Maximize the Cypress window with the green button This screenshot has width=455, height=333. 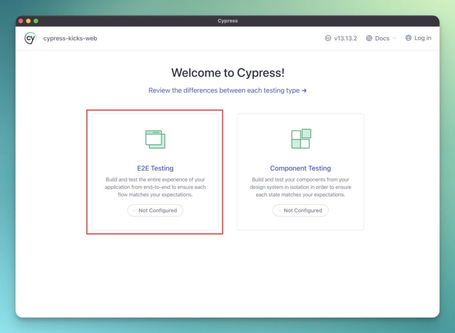36,21
